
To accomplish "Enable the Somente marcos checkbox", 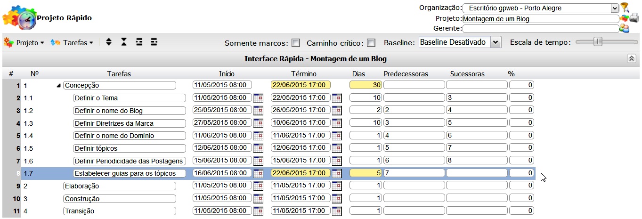I will pyautogui.click(x=296, y=43).
